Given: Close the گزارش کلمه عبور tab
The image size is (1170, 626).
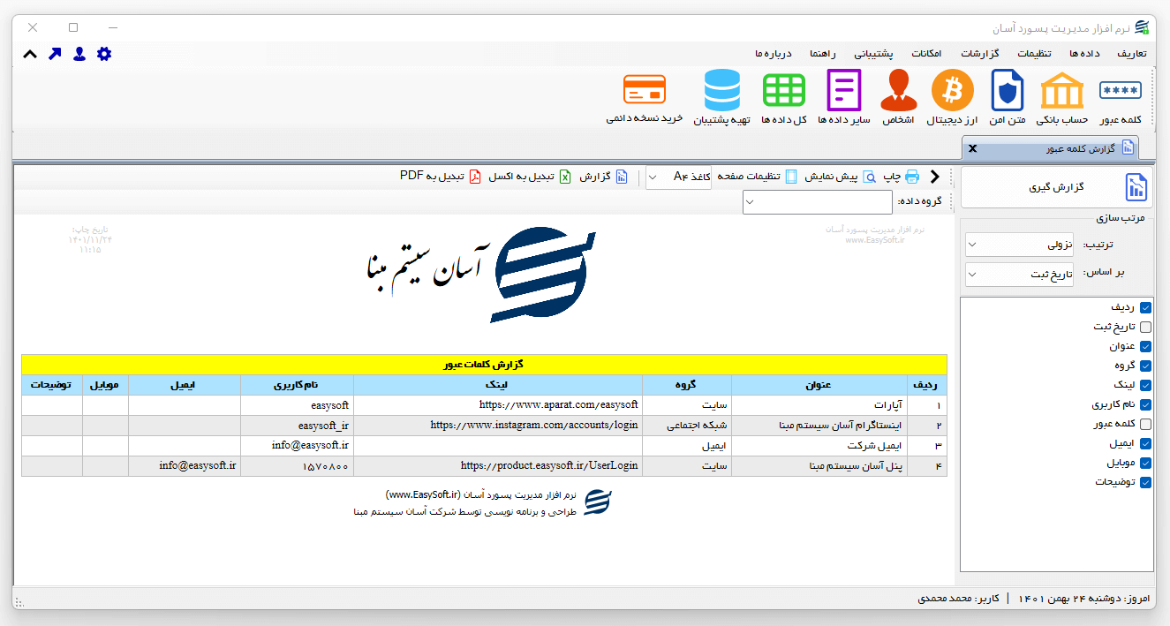Looking at the screenshot, I should click(x=973, y=148).
